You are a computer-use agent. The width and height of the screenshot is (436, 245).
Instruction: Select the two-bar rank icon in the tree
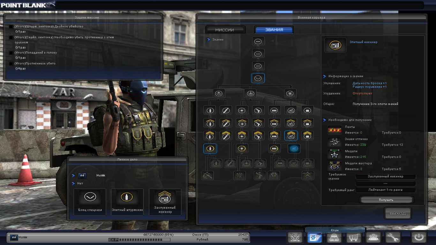click(x=258, y=54)
